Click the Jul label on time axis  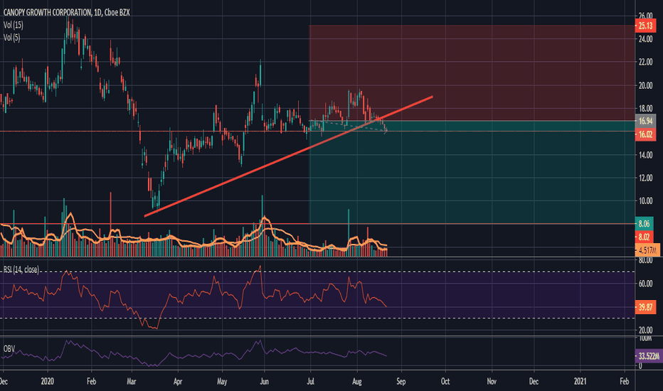tap(310, 381)
